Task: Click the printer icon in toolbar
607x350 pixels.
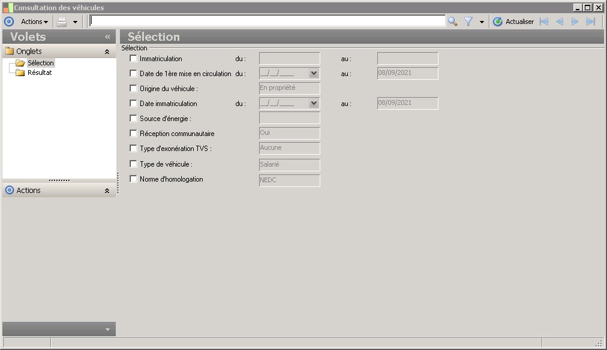Action: tap(62, 22)
